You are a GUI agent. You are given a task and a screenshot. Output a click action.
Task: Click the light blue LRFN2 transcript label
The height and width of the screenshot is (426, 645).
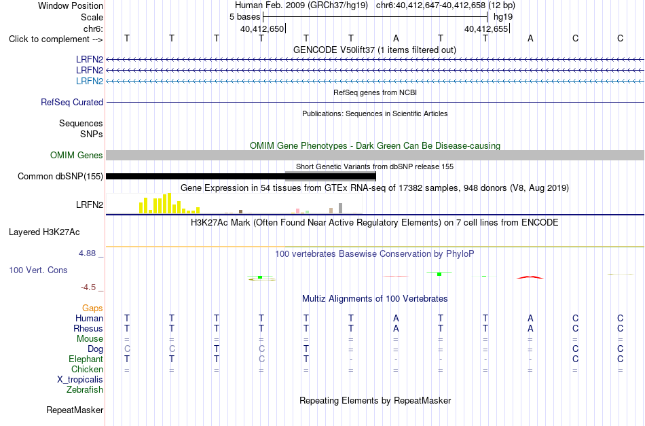(x=90, y=81)
